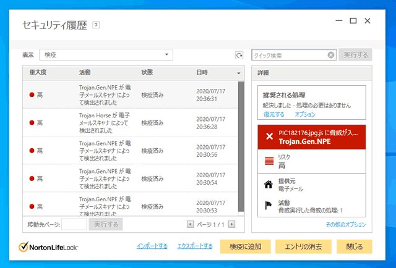Image resolution: width=396 pixels, height=268 pixels.
Task: Click the 検疫に追加 button
Action: [245, 246]
